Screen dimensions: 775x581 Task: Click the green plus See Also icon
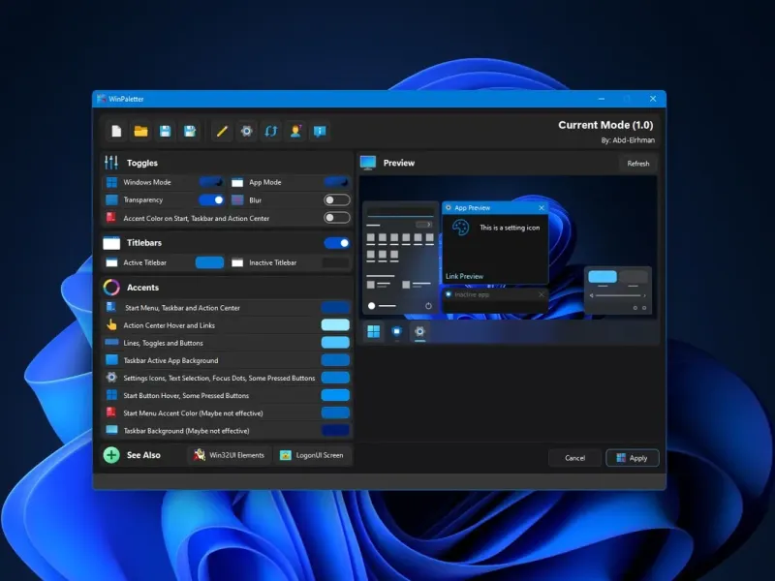pos(111,454)
